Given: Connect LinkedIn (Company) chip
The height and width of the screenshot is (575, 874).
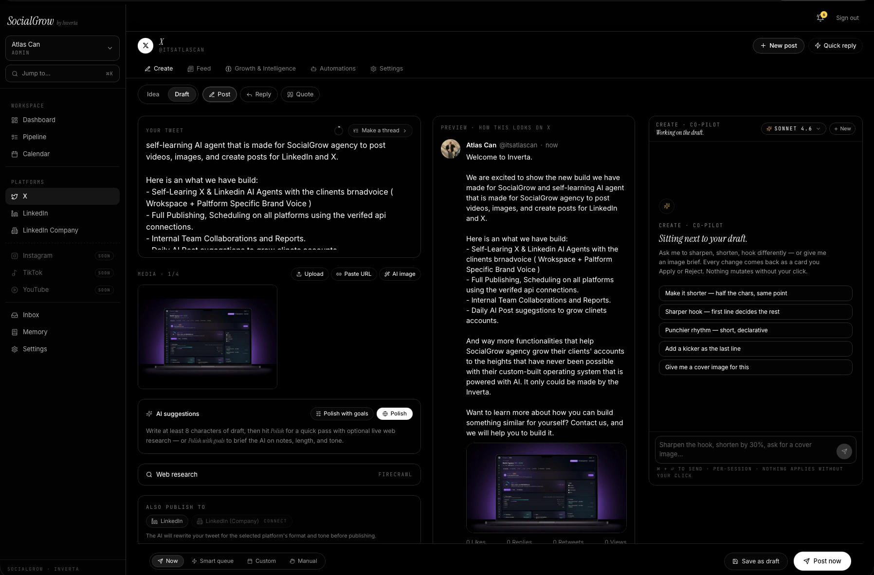Looking at the screenshot, I should (242, 521).
